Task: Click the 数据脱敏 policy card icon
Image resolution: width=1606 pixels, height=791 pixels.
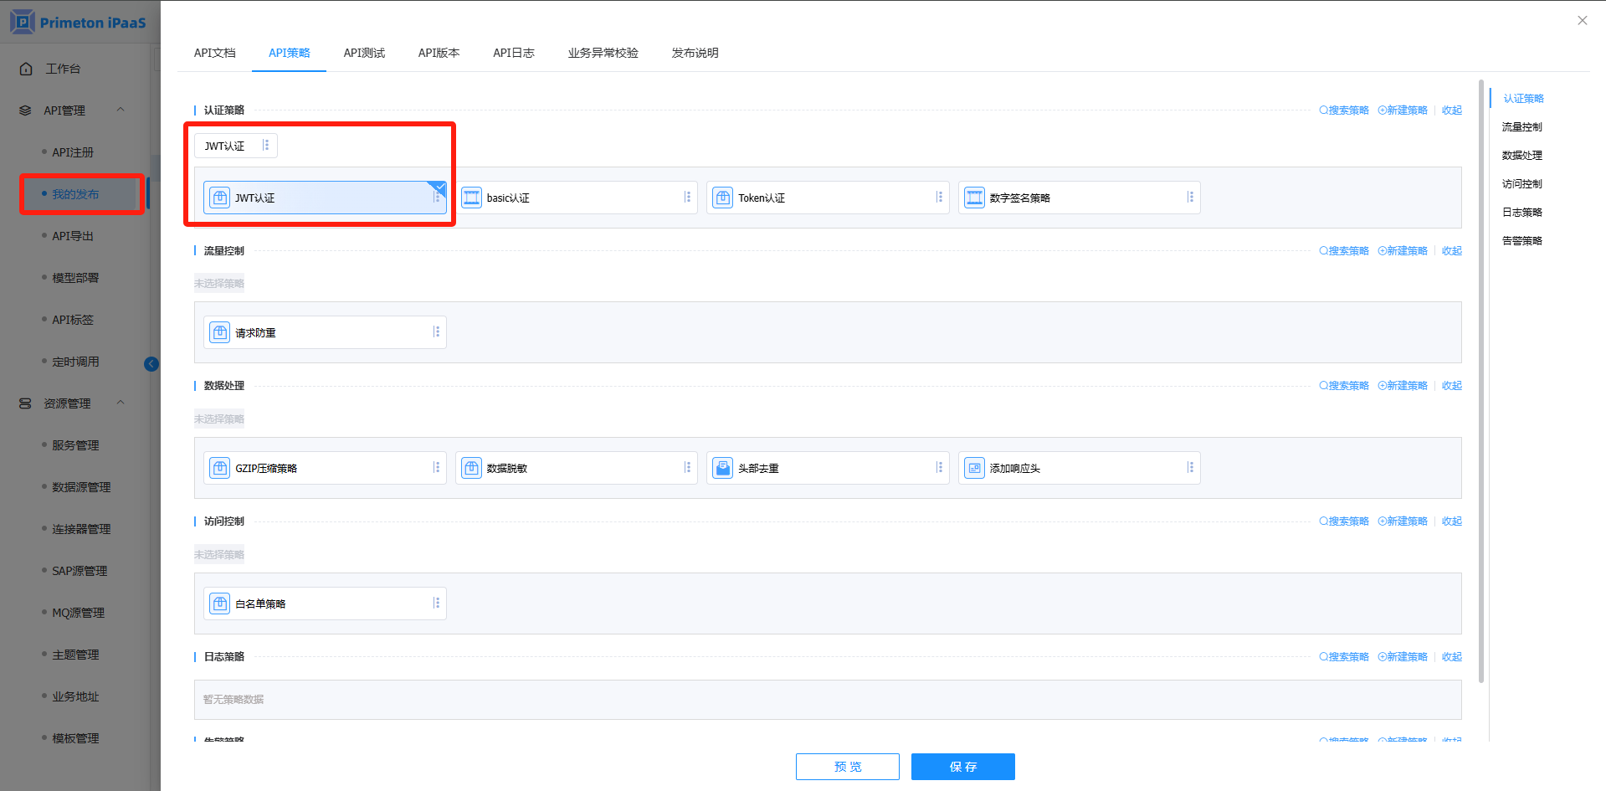Action: (x=472, y=468)
